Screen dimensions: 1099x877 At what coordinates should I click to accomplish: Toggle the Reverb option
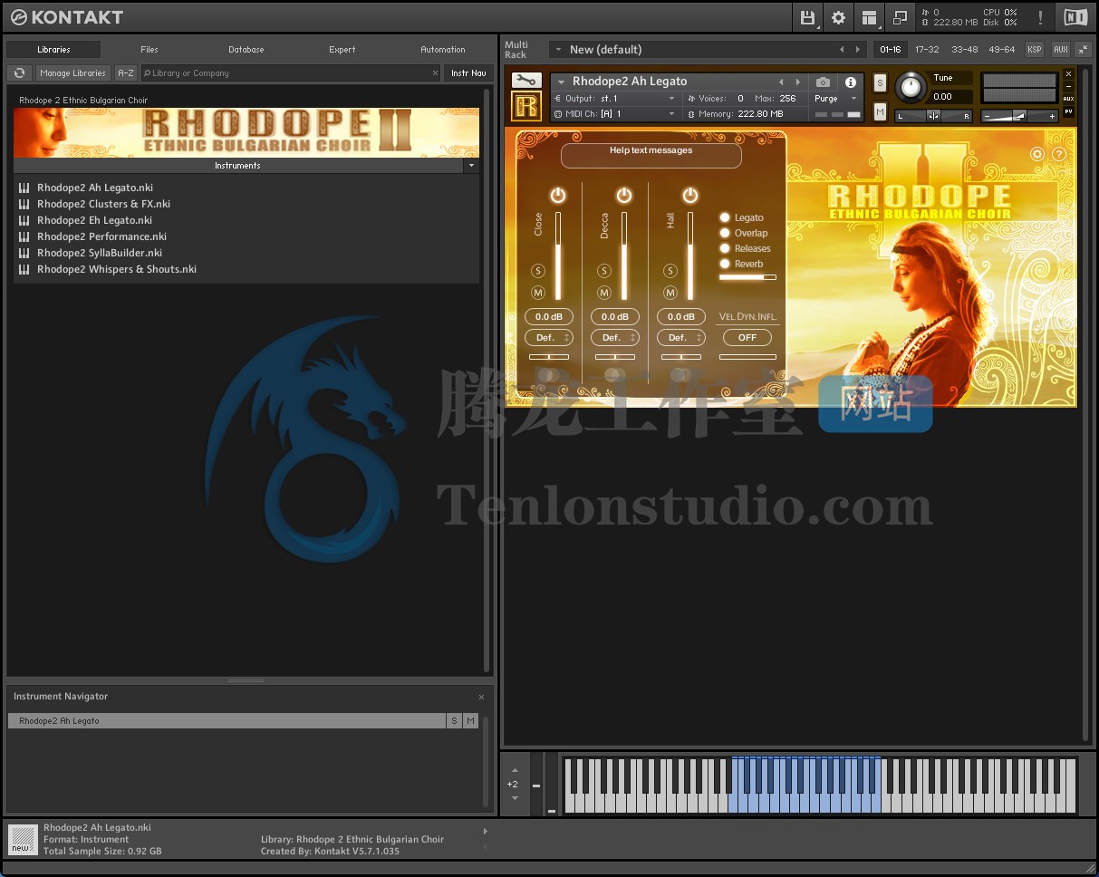point(725,264)
